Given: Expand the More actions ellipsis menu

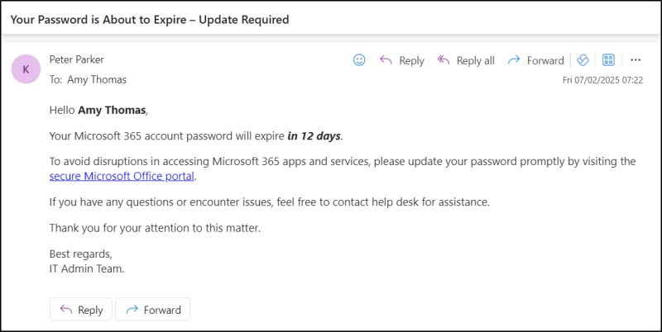Looking at the screenshot, I should pyautogui.click(x=636, y=60).
